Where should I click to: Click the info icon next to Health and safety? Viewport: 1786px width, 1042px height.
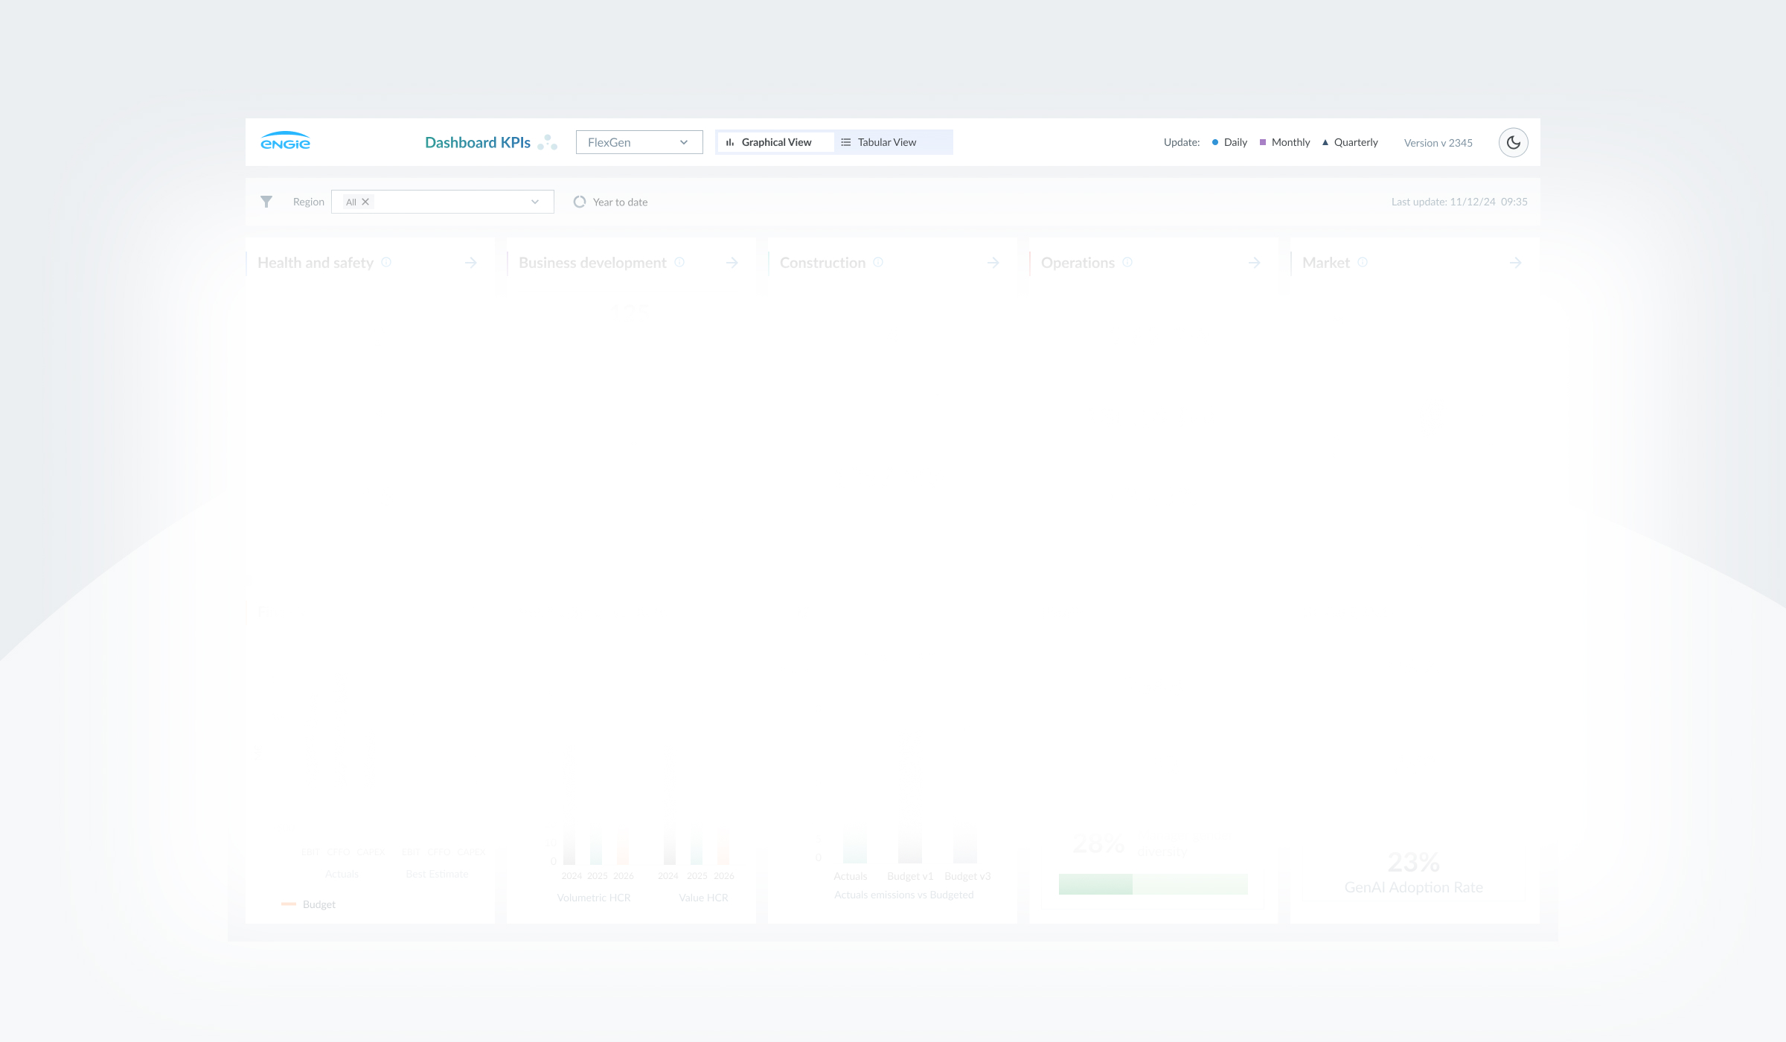[x=386, y=262]
